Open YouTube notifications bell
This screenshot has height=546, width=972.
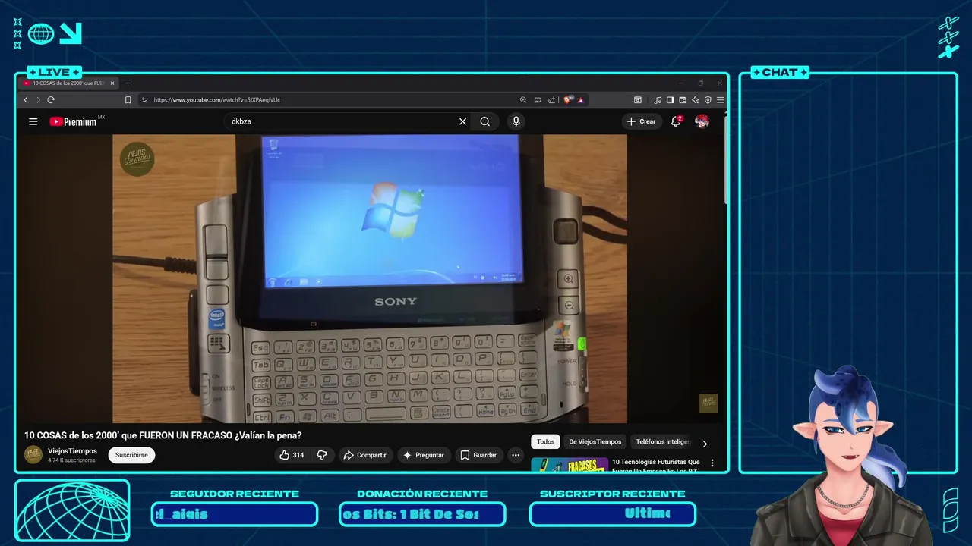[x=676, y=121]
